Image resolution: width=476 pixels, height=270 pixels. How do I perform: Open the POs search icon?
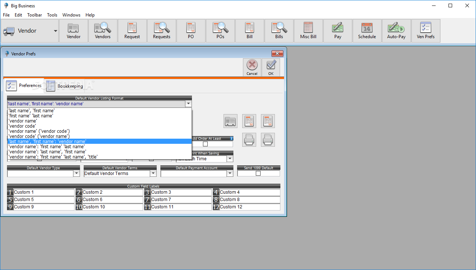click(220, 31)
